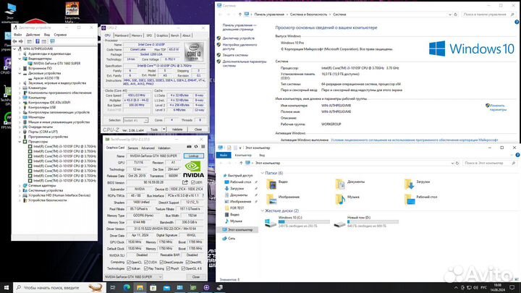Screen dimensions: 521x293
Task: Toggle the DirectML checkbox in GPU-Z
Action: point(187,262)
